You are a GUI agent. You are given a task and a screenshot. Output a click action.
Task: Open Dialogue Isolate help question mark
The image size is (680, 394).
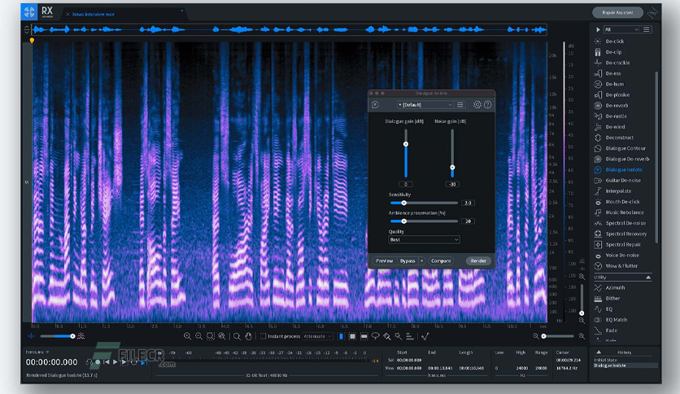(x=487, y=104)
